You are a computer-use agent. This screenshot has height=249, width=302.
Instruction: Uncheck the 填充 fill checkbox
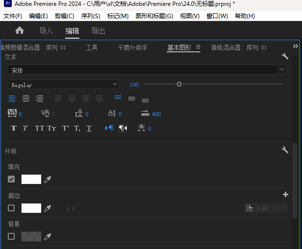tap(11, 179)
